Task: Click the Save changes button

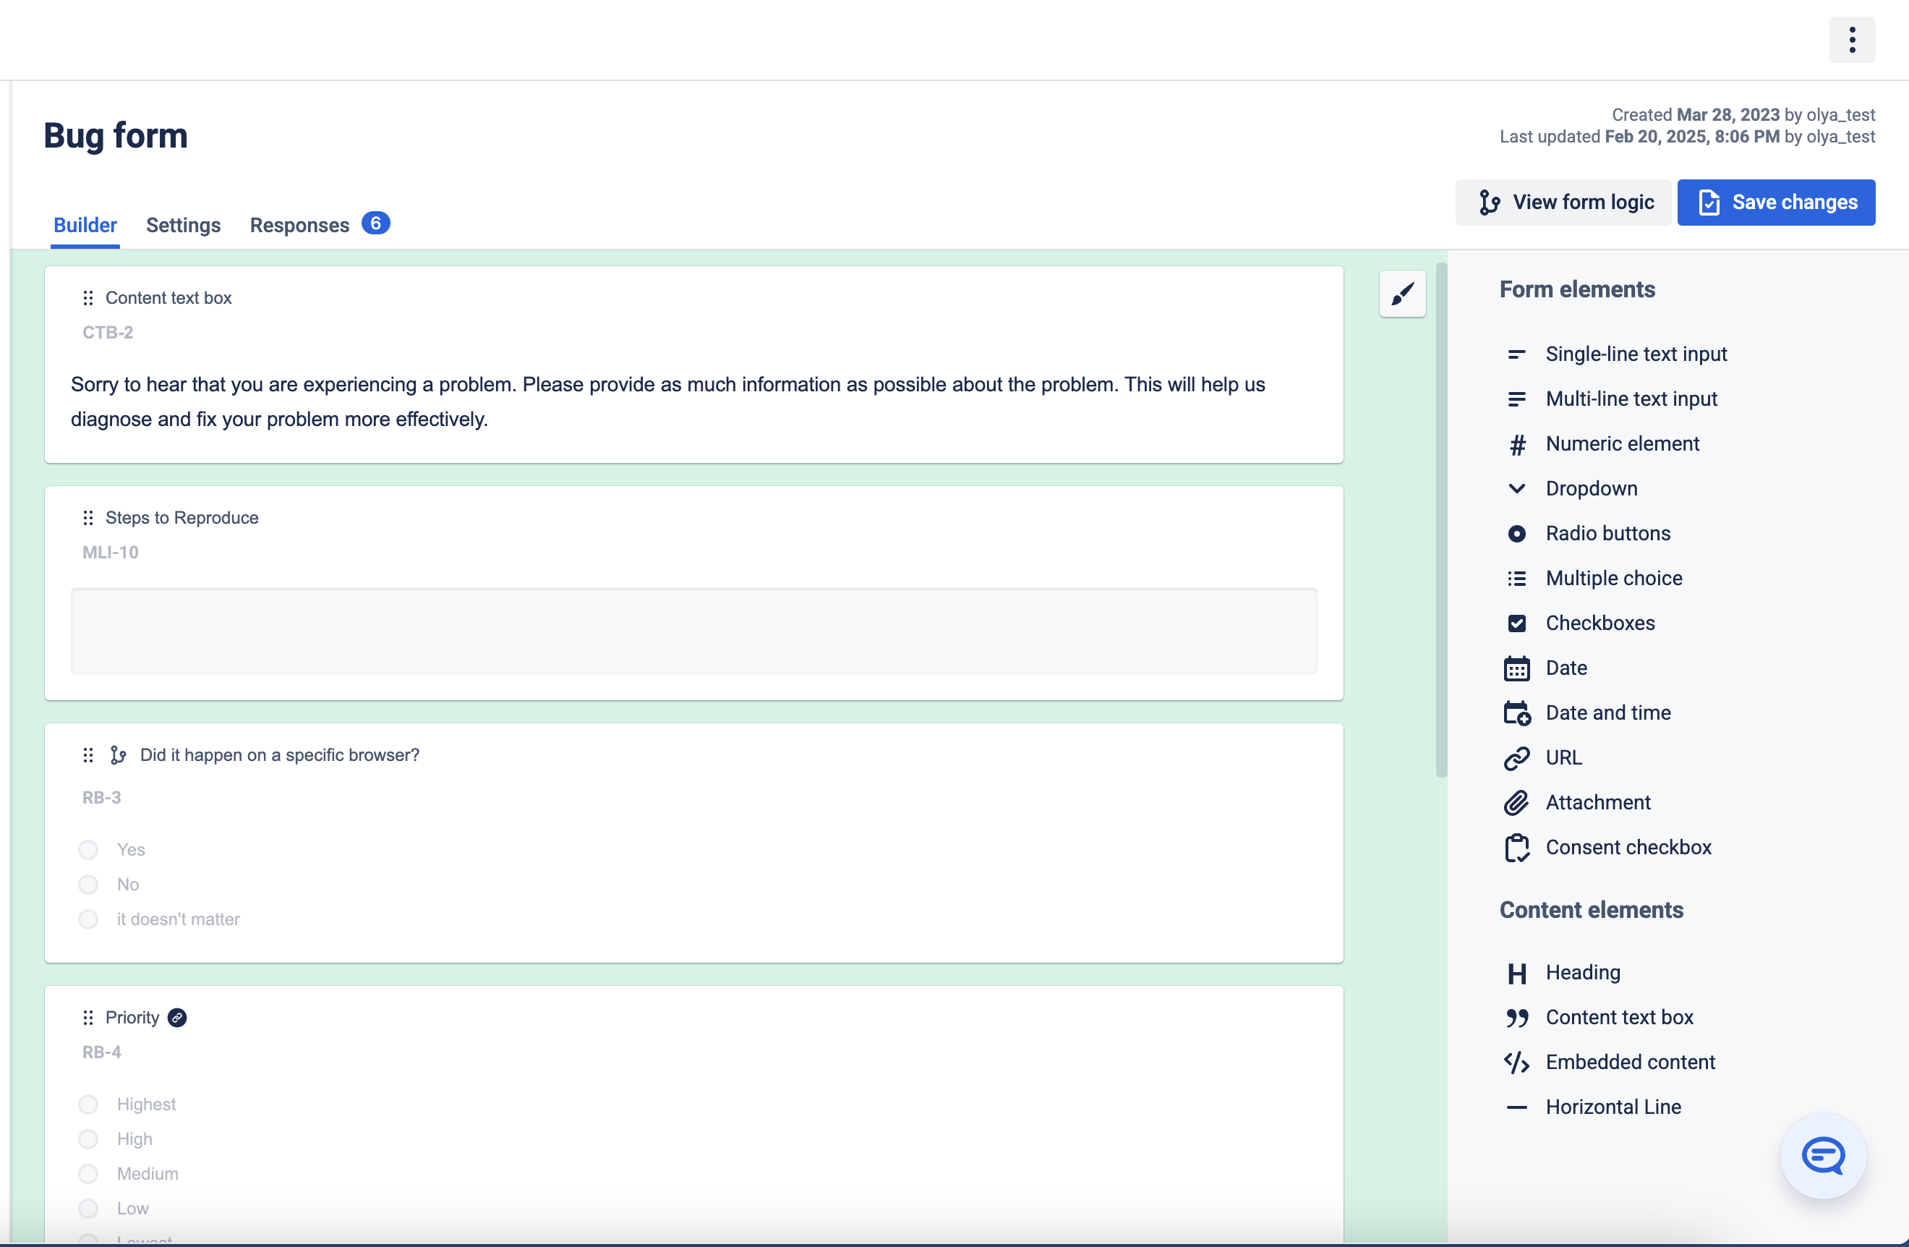Action: (1776, 203)
